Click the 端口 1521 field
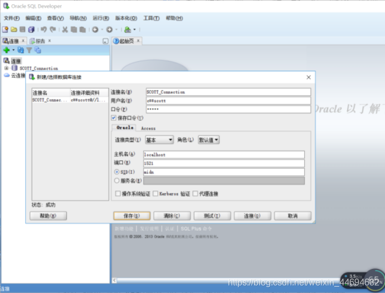The height and width of the screenshot is (293, 385). 223,163
